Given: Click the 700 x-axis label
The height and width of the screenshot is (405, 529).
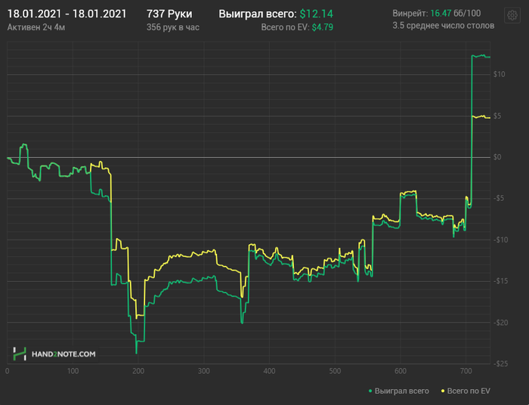Looking at the screenshot, I should tap(466, 371).
